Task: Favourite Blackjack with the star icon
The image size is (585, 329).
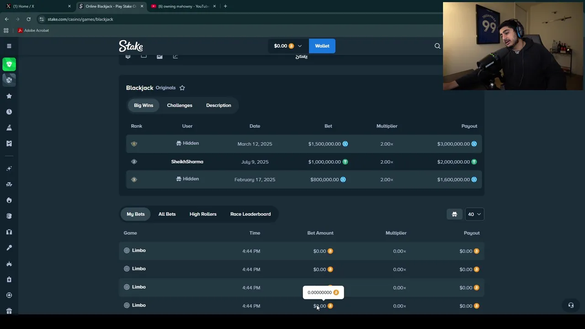Action: point(182,88)
